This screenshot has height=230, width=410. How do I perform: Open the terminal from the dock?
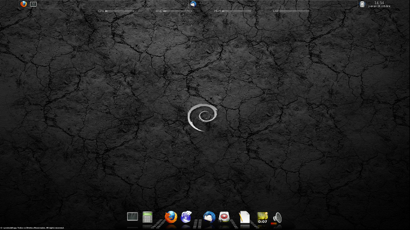coord(133,216)
